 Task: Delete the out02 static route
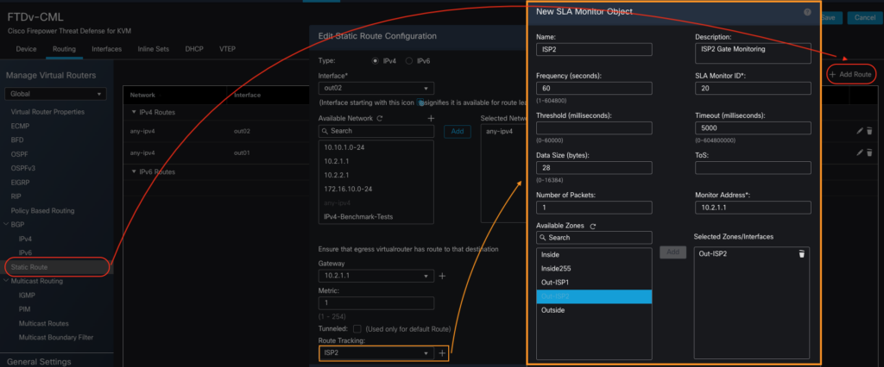point(869,131)
